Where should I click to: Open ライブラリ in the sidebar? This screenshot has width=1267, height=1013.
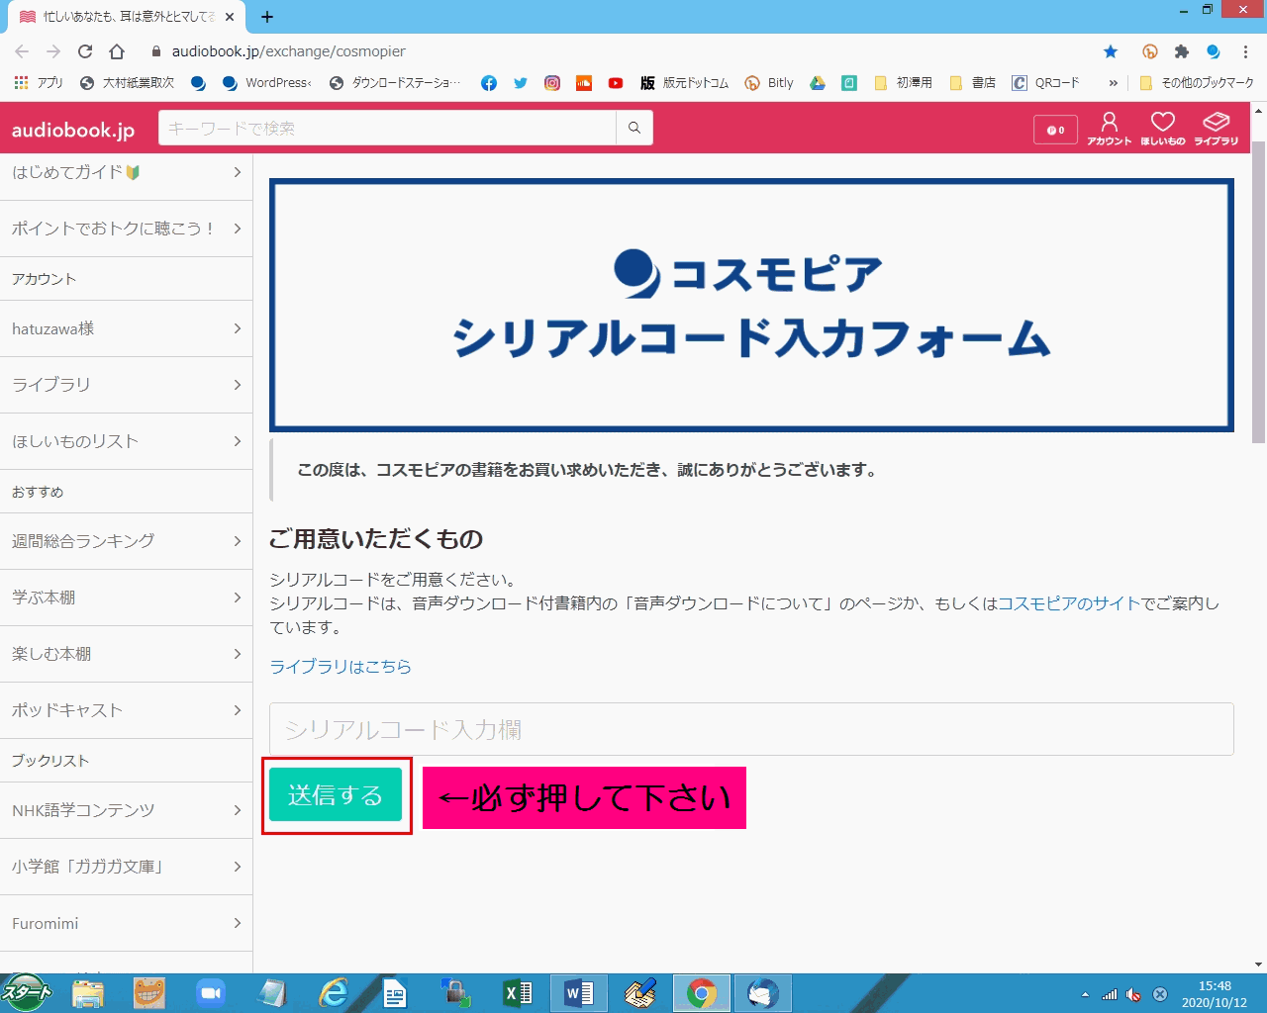point(126,385)
